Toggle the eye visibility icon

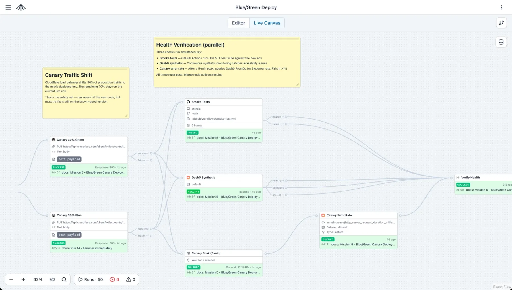52,279
